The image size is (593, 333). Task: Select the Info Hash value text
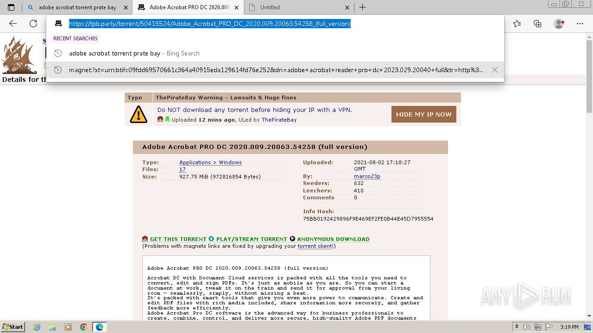[x=368, y=219]
